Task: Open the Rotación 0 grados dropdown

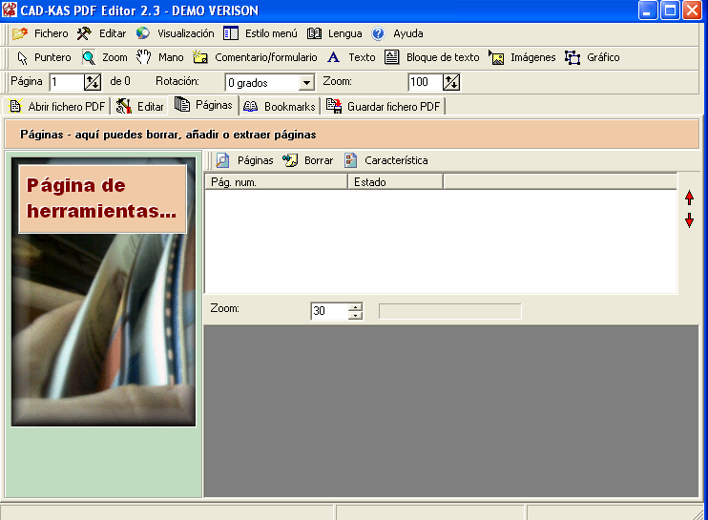Action: [x=306, y=83]
